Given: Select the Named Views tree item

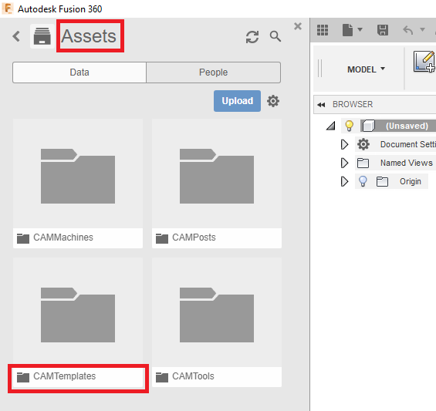Looking at the screenshot, I should pyautogui.click(x=406, y=163).
